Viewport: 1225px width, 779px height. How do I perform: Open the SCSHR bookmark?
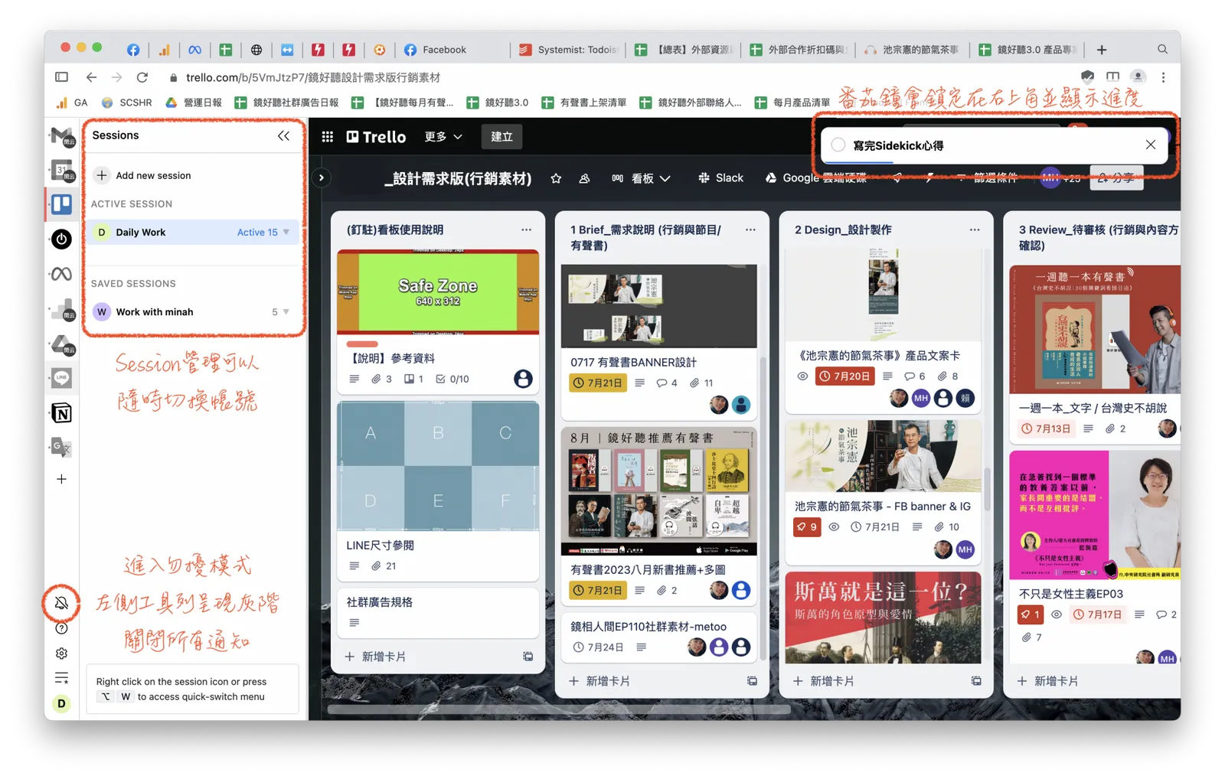(x=127, y=103)
